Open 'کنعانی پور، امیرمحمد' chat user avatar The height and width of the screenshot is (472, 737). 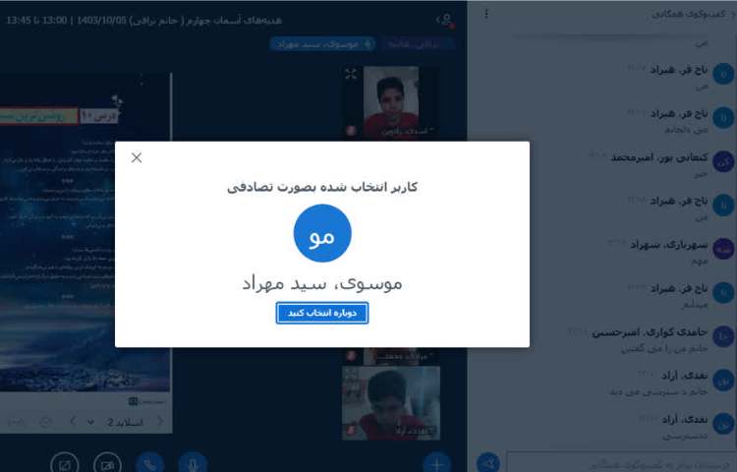pos(723,161)
